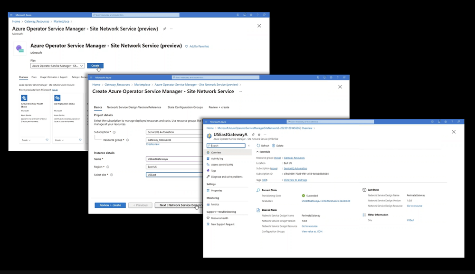The image size is (475, 274).
Task: Click info icon next to Subscription label
Action: 114,132
